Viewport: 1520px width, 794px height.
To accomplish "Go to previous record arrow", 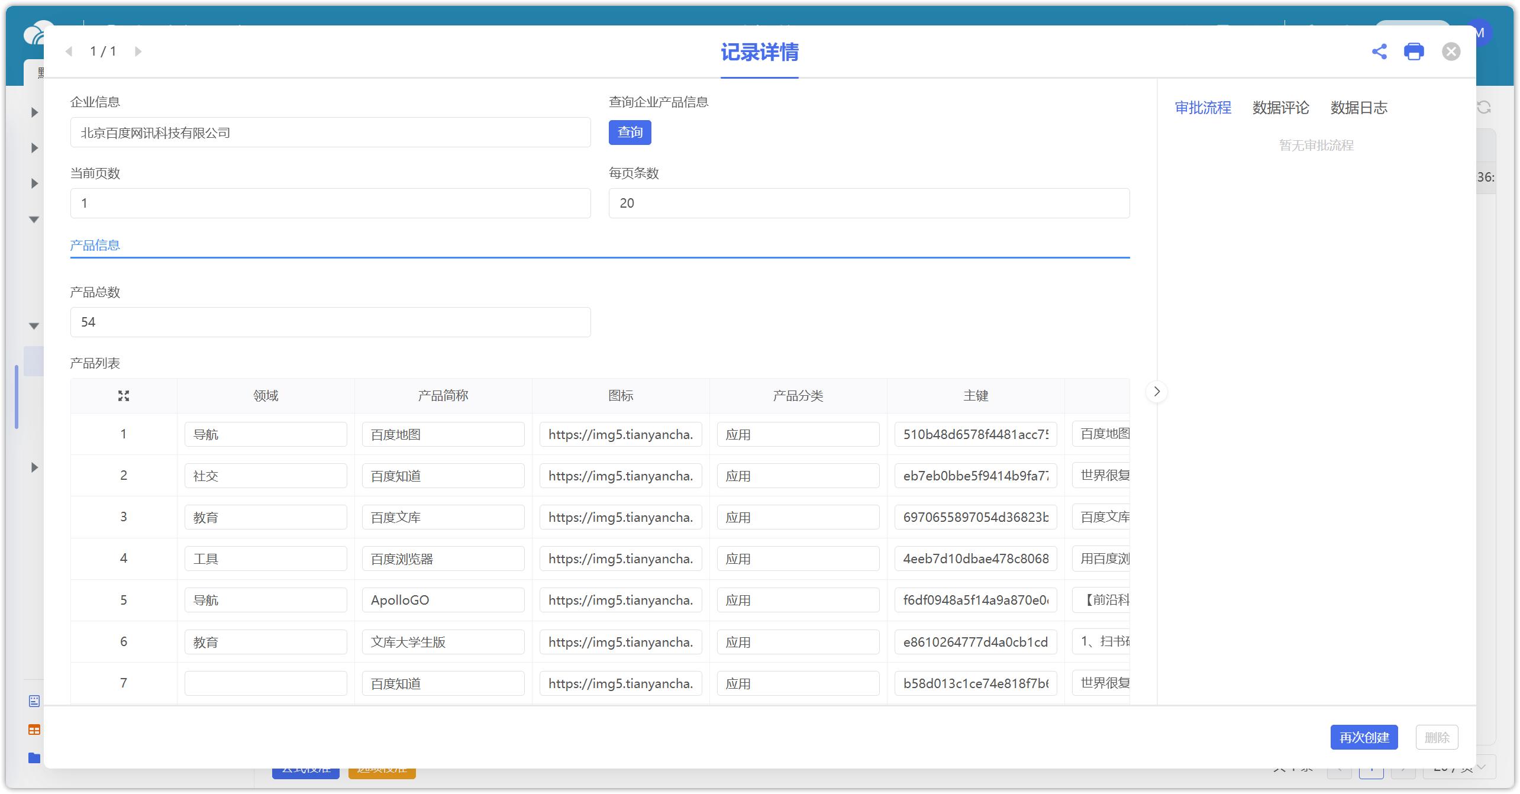I will point(69,51).
